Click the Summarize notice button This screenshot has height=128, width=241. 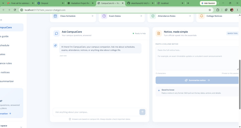[197, 80]
